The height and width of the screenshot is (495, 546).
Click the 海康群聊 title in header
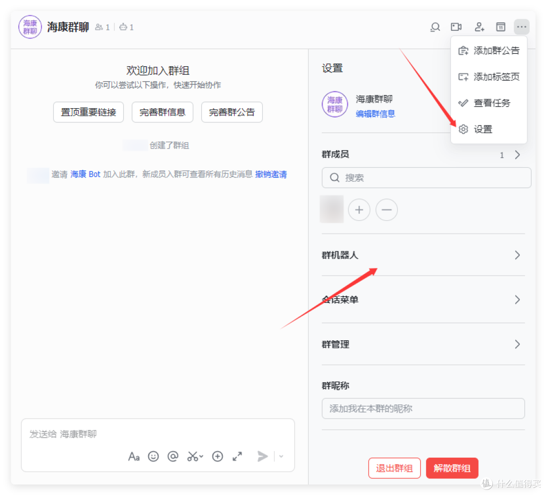68,27
